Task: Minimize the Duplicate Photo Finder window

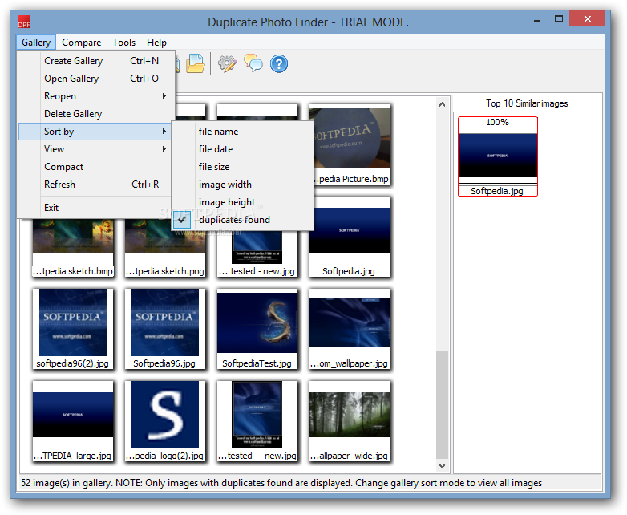Action: point(537,19)
